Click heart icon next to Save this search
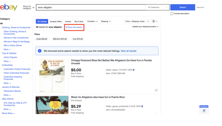Screen dimensions: 222x126 point(66,27)
